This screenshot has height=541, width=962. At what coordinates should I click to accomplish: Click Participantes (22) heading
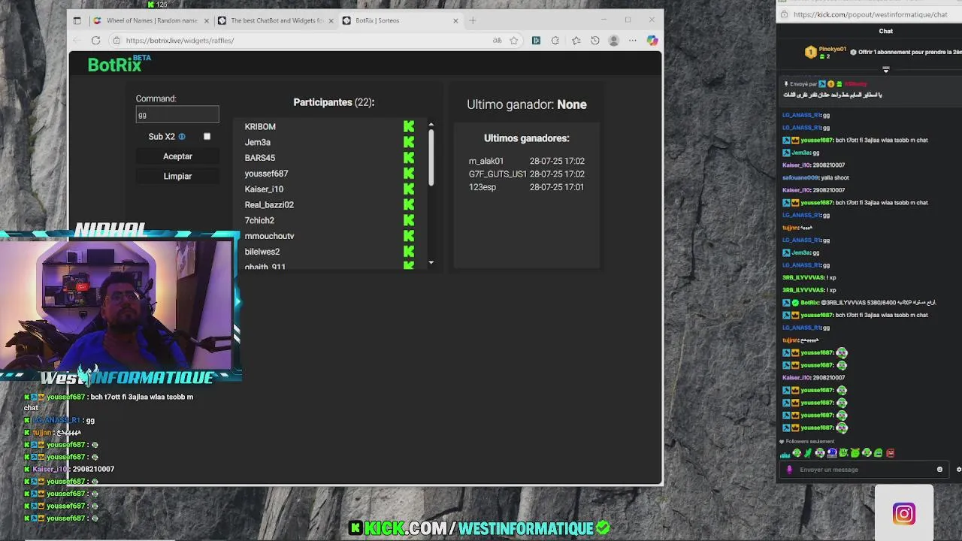(x=334, y=102)
